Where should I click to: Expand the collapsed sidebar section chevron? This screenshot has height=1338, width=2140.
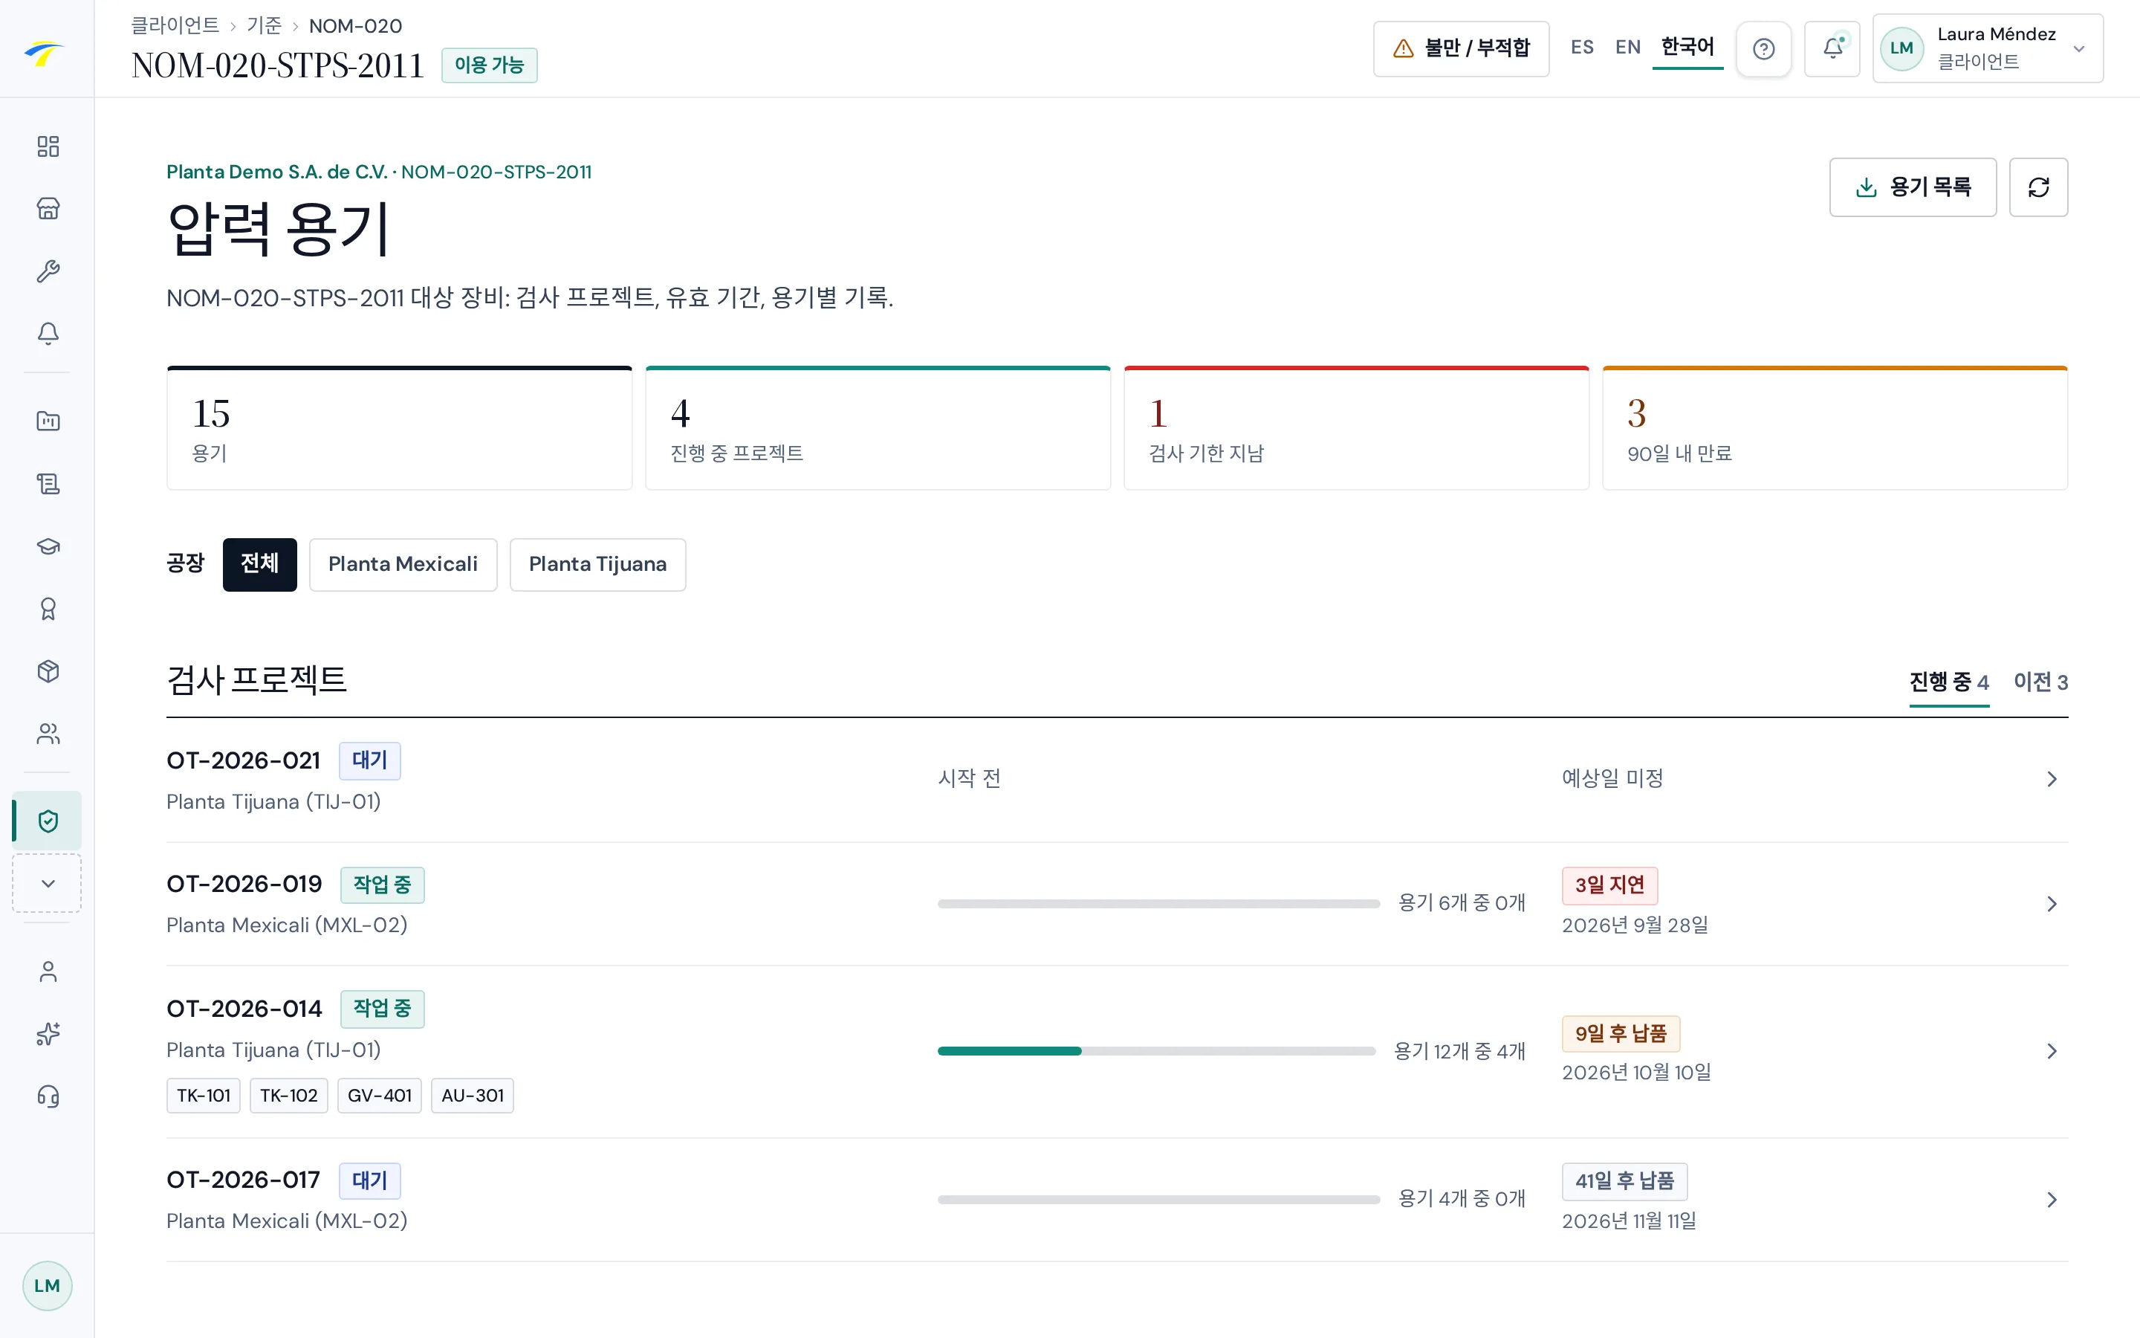tap(48, 883)
